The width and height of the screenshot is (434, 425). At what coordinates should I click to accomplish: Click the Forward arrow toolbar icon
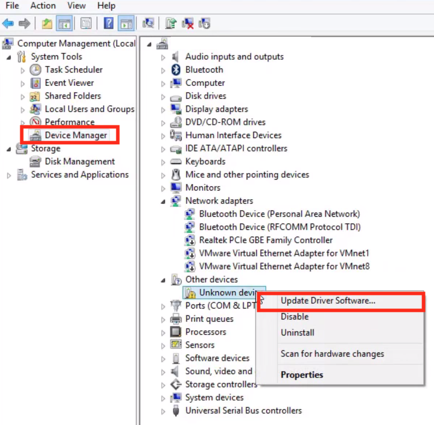pos(25,23)
